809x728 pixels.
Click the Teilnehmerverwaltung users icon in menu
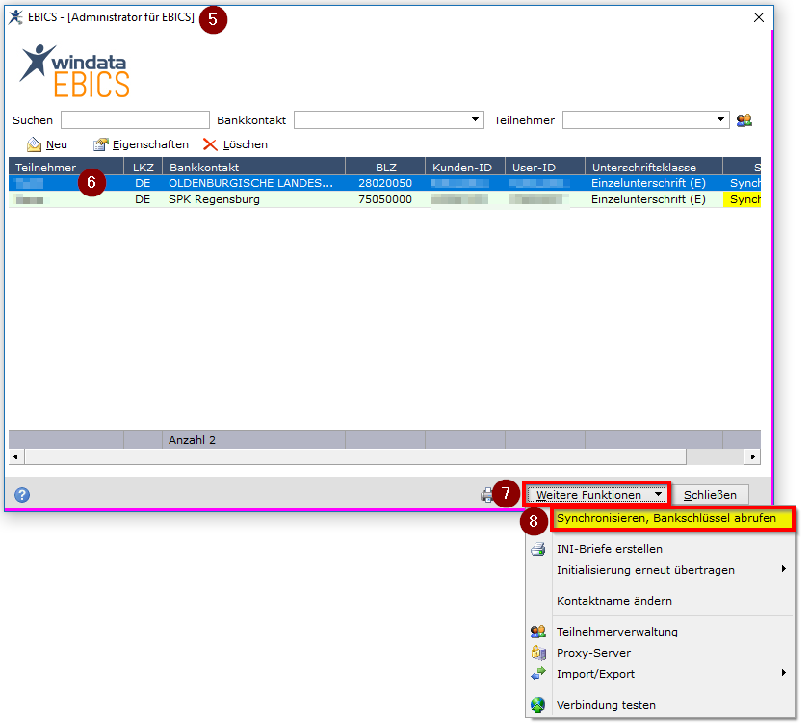[x=538, y=631]
